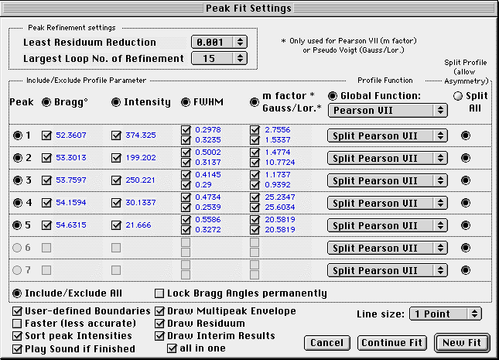The height and width of the screenshot is (360, 499).
Task: Toggle Lock Bragg Angles permanently checkbox
Action: [x=160, y=293]
